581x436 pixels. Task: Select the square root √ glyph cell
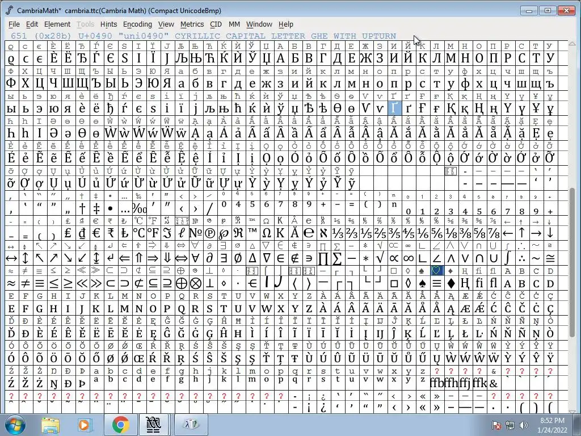(380, 258)
